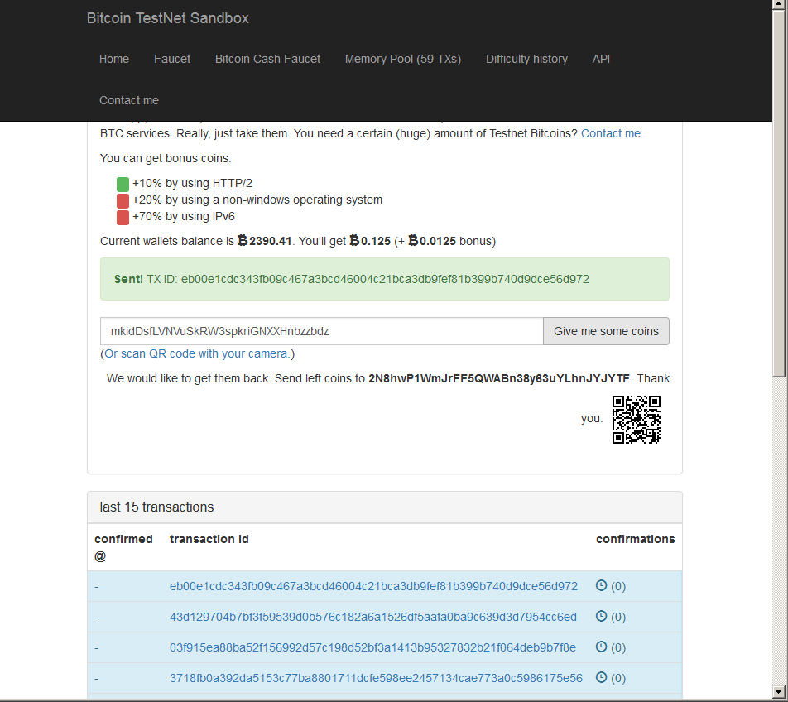Go to the Faucet page
The image size is (788, 702).
click(x=172, y=59)
